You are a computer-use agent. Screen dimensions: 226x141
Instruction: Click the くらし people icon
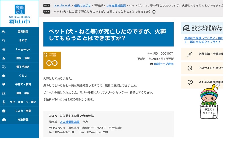click(4, 76)
